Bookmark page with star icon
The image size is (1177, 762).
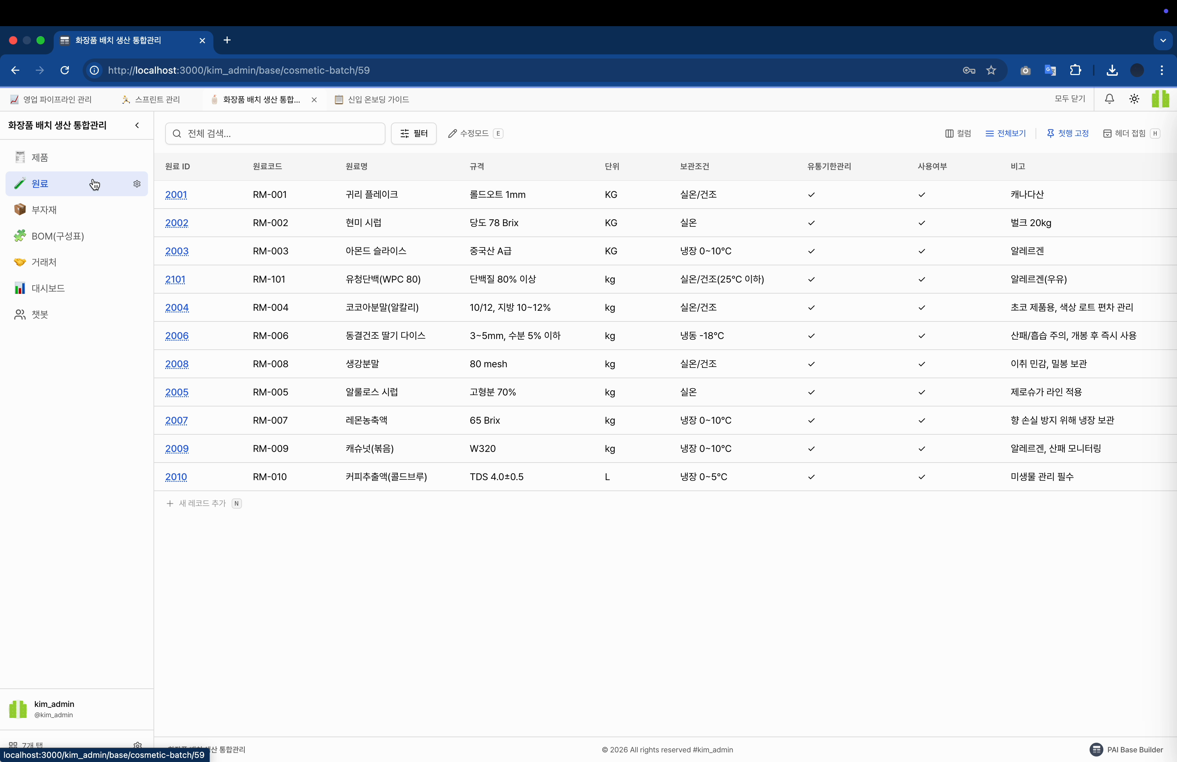click(x=990, y=70)
